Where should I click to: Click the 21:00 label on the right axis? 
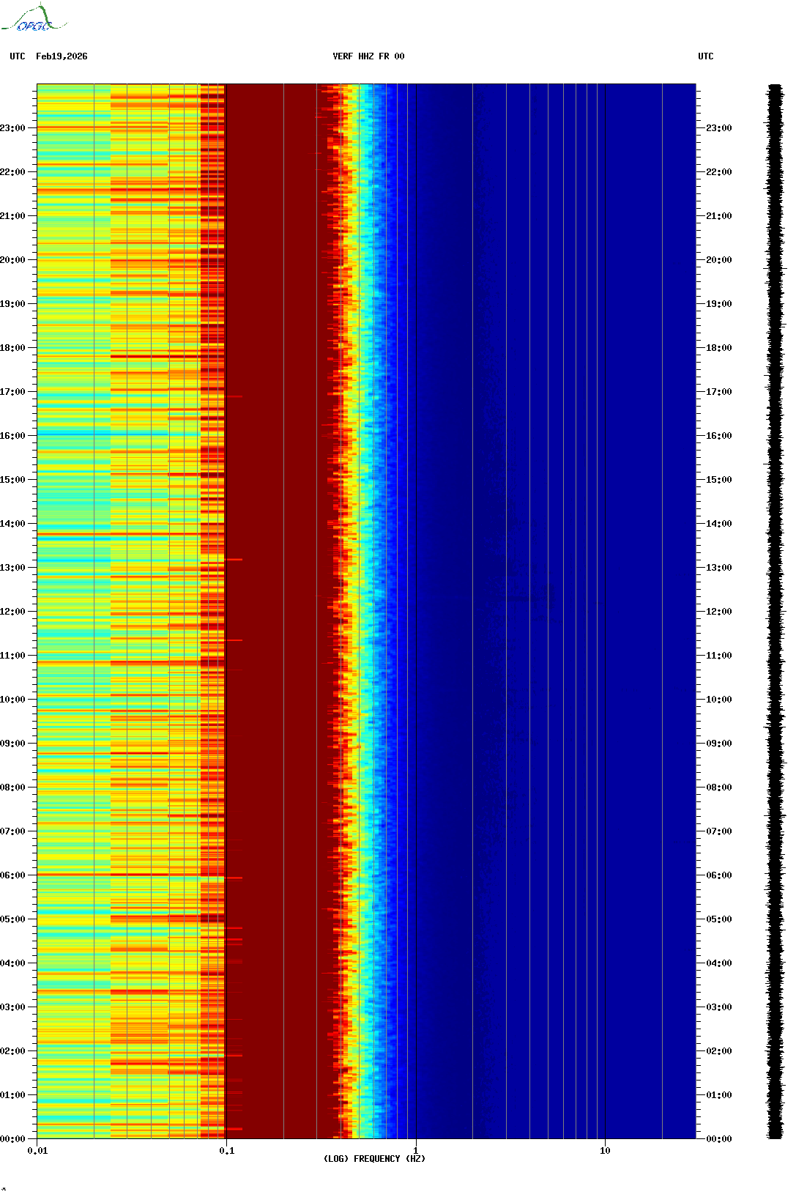click(x=718, y=216)
